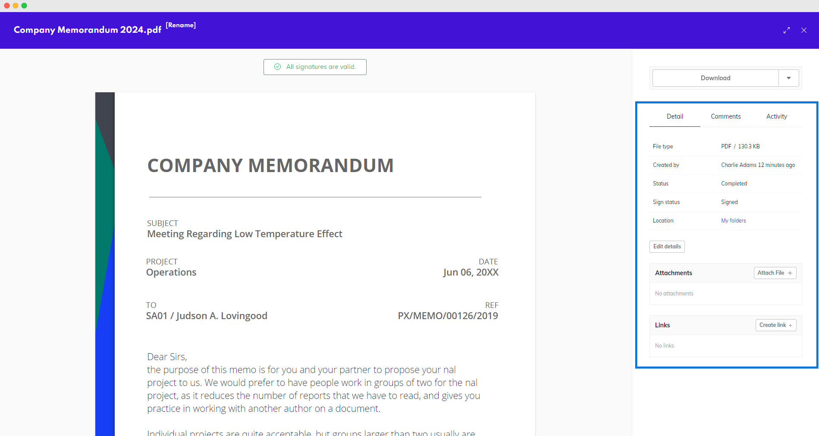Viewport: 819px width, 436px height.
Task: Click the green signature valid checkmark icon
Action: tap(278, 67)
